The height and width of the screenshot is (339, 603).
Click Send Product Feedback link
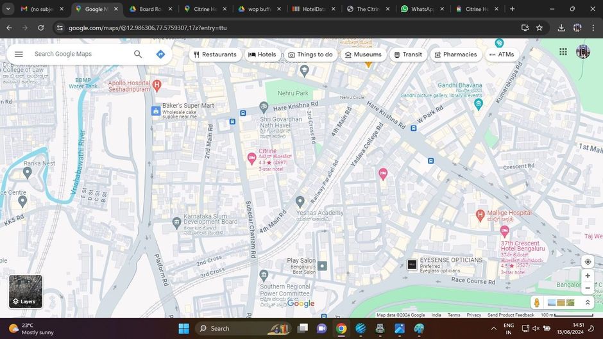point(511,315)
